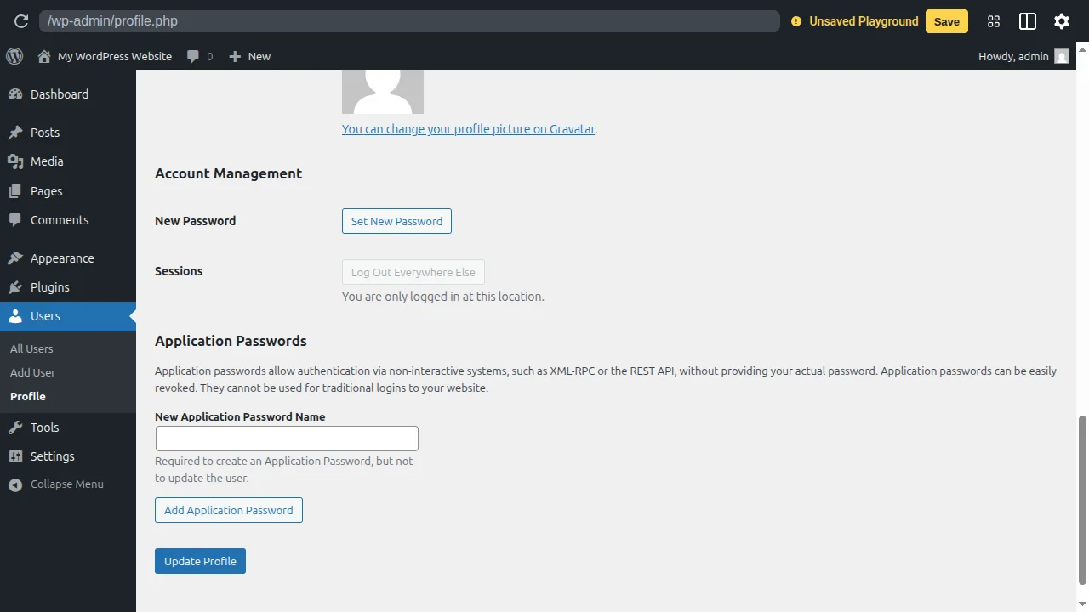The height and width of the screenshot is (612, 1089).
Task: Open the New content menu
Action: click(x=249, y=56)
